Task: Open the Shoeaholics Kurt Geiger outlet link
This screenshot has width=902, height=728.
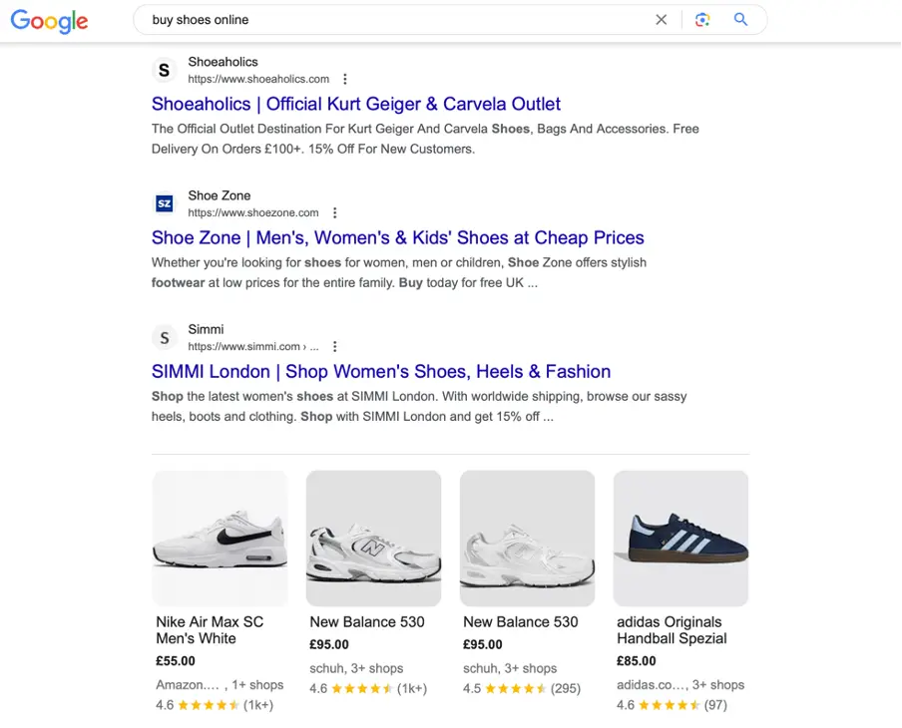Action: point(356,104)
